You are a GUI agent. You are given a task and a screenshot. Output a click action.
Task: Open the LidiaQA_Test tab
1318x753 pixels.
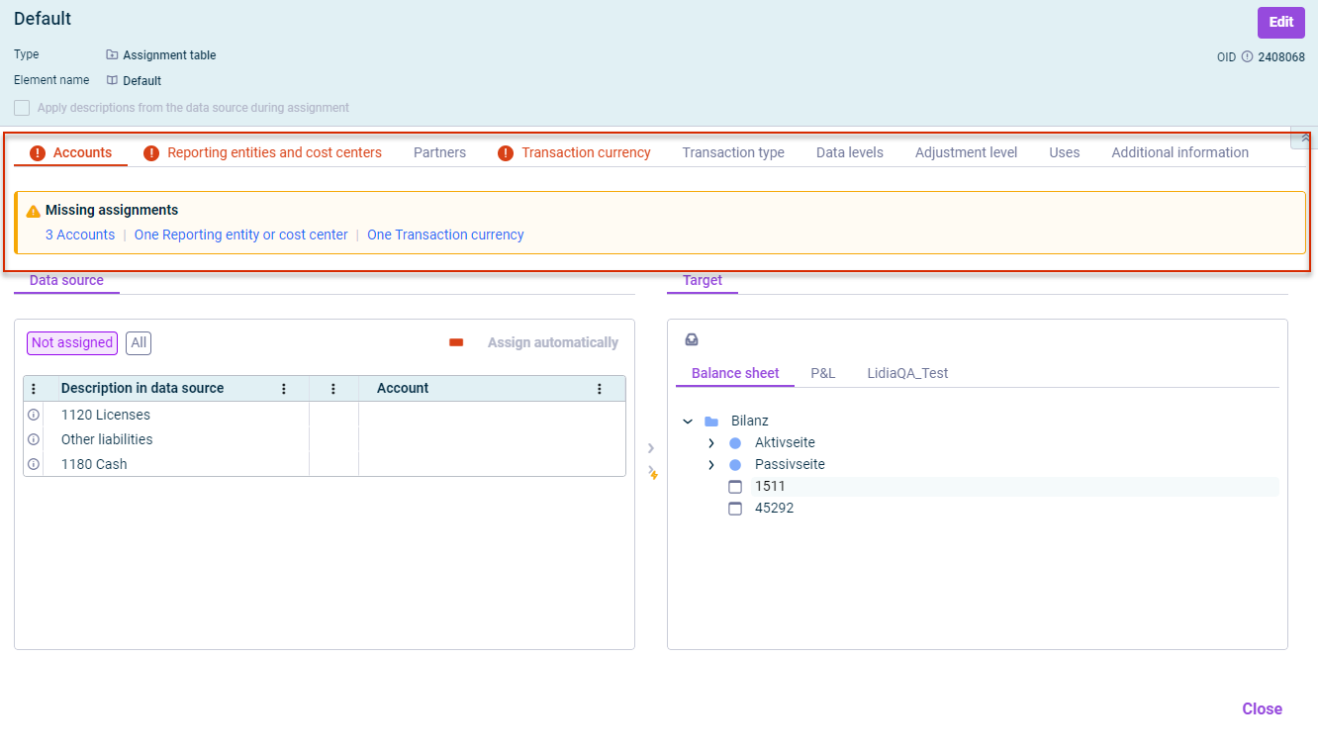click(907, 373)
